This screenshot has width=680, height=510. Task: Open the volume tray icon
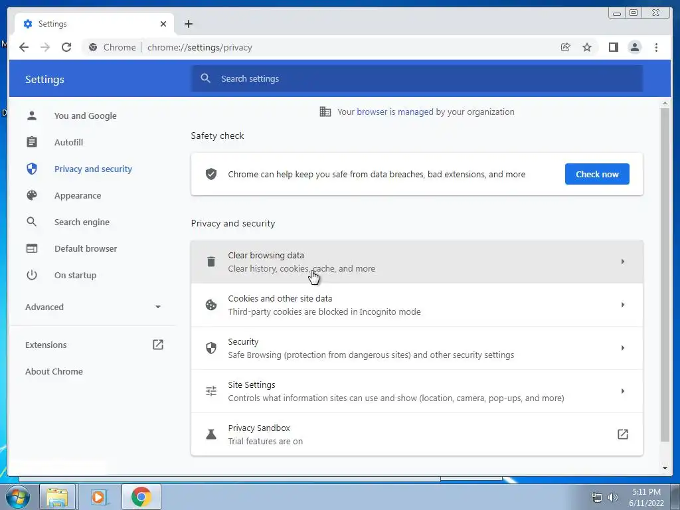pyautogui.click(x=613, y=497)
